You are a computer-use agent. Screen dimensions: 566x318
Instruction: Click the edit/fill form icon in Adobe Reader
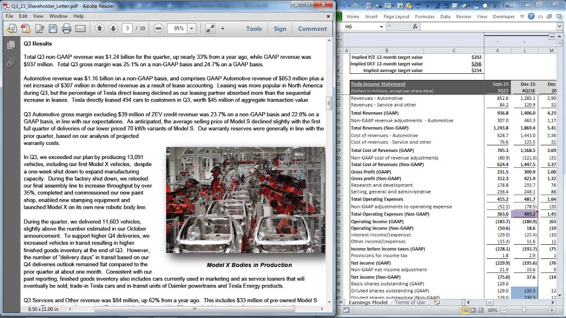pyautogui.click(x=40, y=29)
